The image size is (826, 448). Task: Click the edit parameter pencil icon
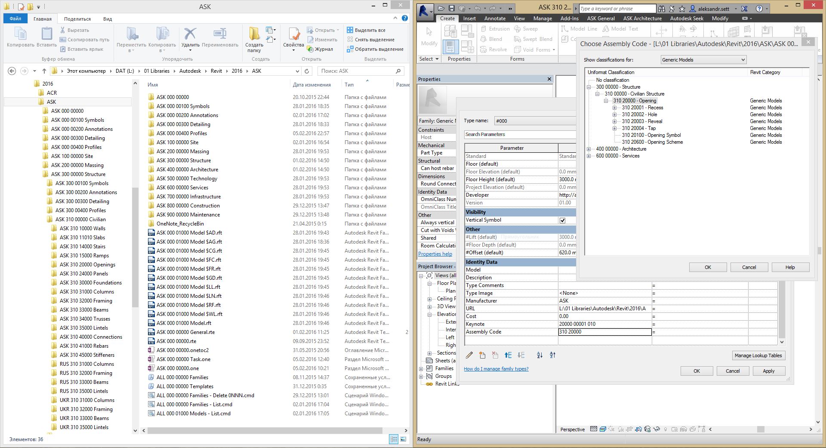coord(469,355)
